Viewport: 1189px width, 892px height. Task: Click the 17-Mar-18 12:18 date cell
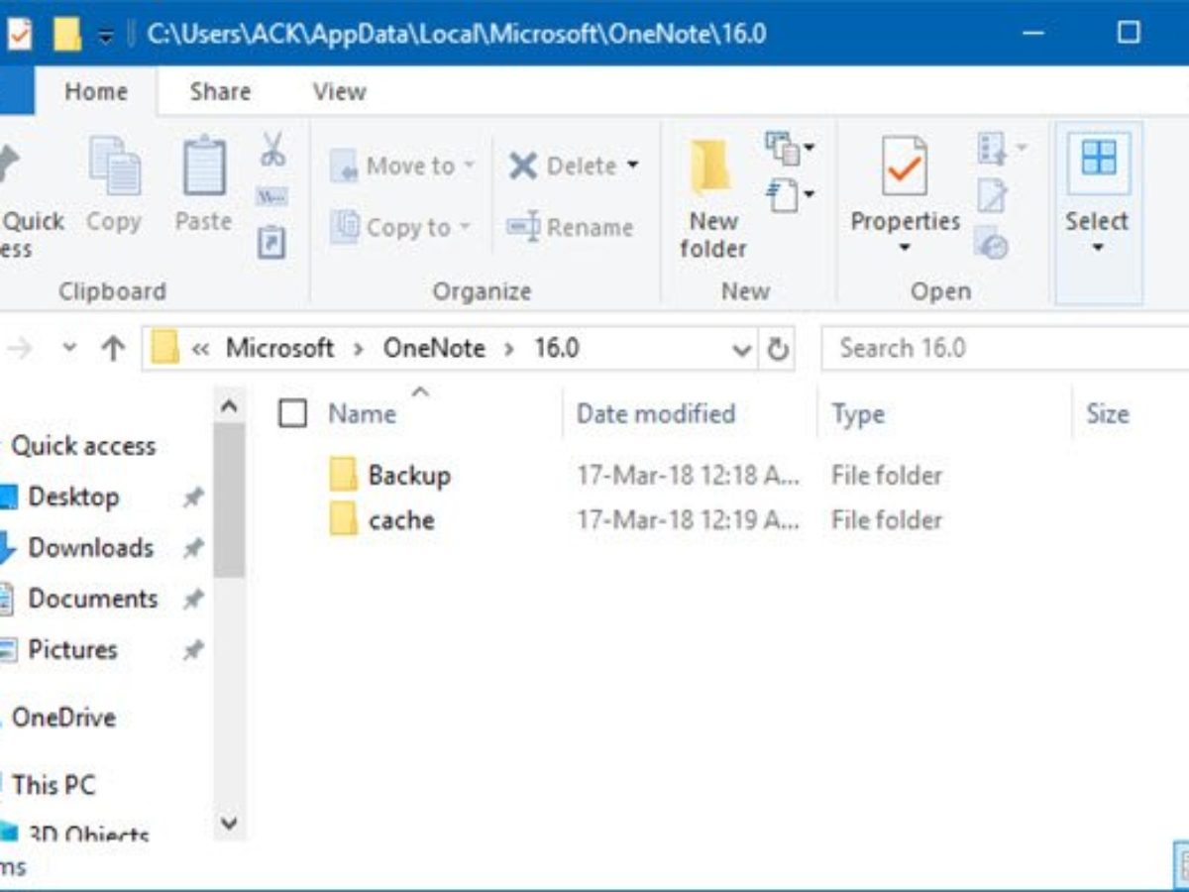(x=688, y=475)
